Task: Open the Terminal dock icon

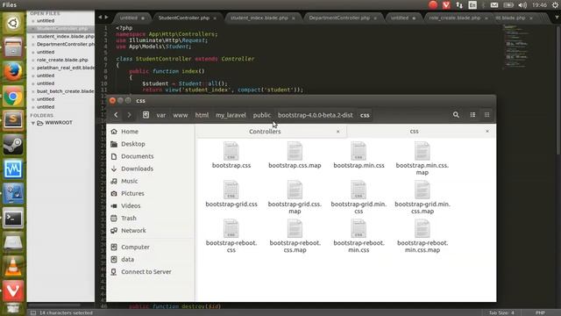Action: point(13,218)
